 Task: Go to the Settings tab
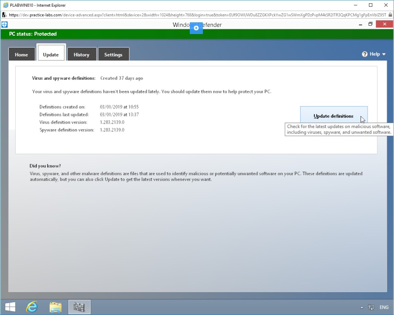point(113,54)
